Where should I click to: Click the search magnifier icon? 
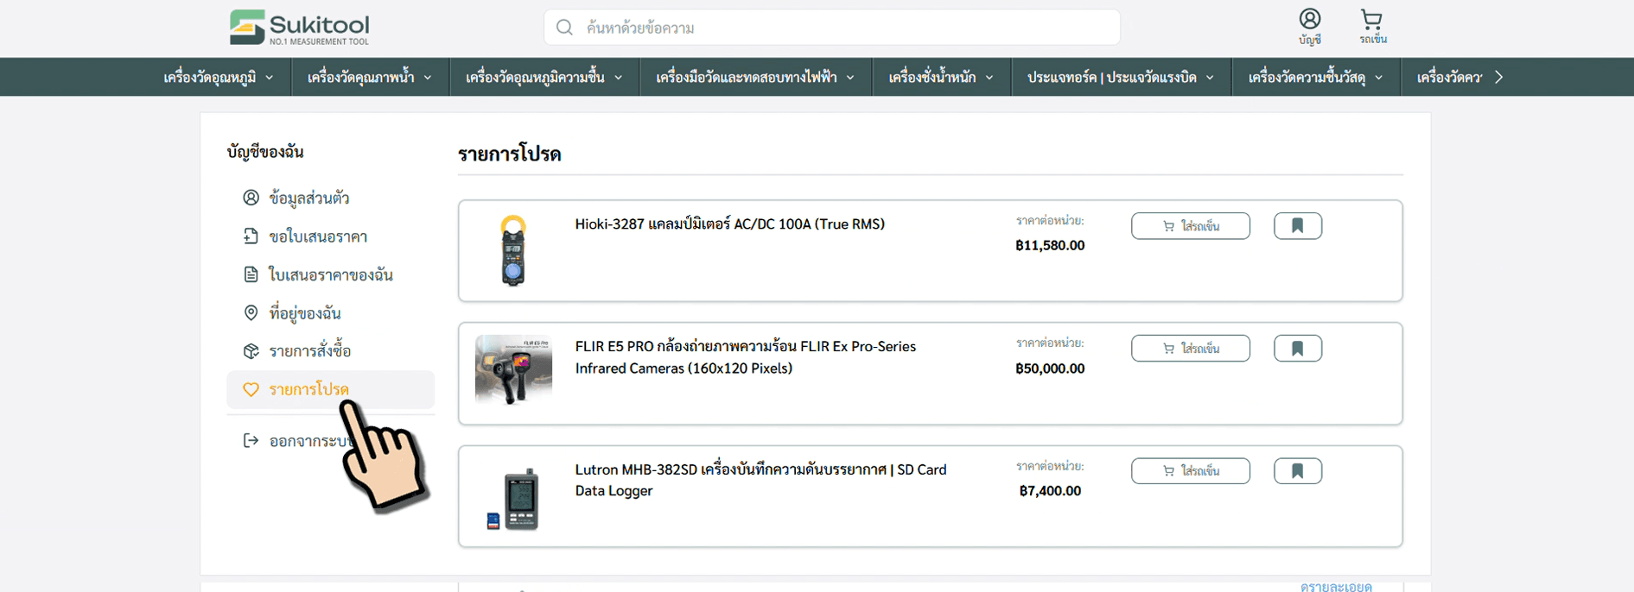click(x=564, y=28)
